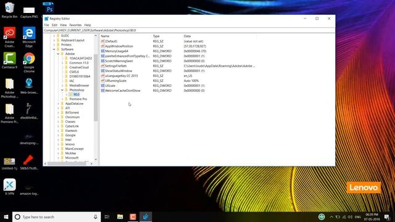Open the Action Center notifications icon
The height and width of the screenshot is (222, 395).
pos(387,216)
